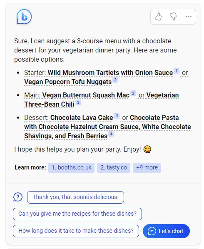Click the question mark suggestions icon
The height and width of the screenshot is (249, 204).
[x=18, y=197]
